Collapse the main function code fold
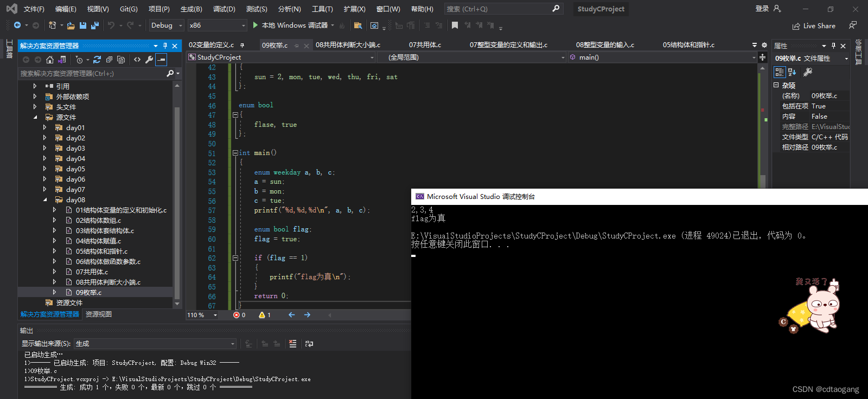The height and width of the screenshot is (399, 868). click(x=235, y=153)
